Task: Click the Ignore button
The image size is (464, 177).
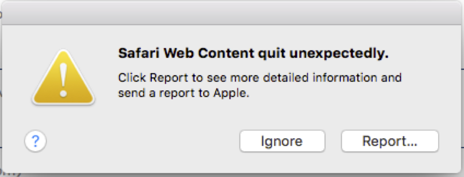Action: [282, 141]
